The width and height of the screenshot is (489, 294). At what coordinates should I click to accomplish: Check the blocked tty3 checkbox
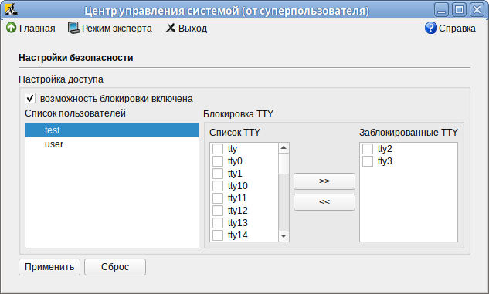point(368,161)
